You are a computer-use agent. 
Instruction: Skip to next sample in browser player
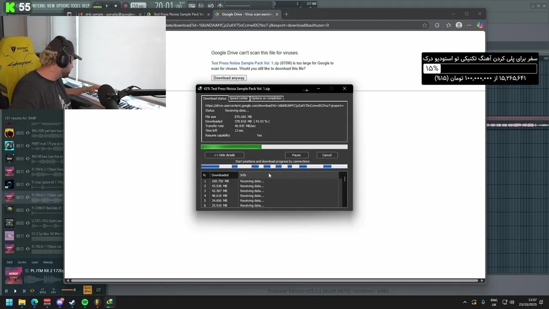tap(24, 291)
